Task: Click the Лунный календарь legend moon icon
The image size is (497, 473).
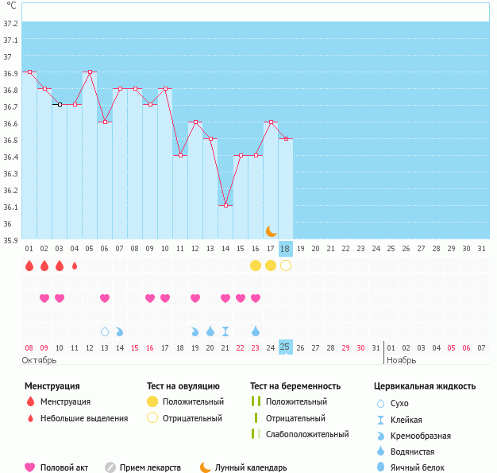Action: [x=206, y=467]
